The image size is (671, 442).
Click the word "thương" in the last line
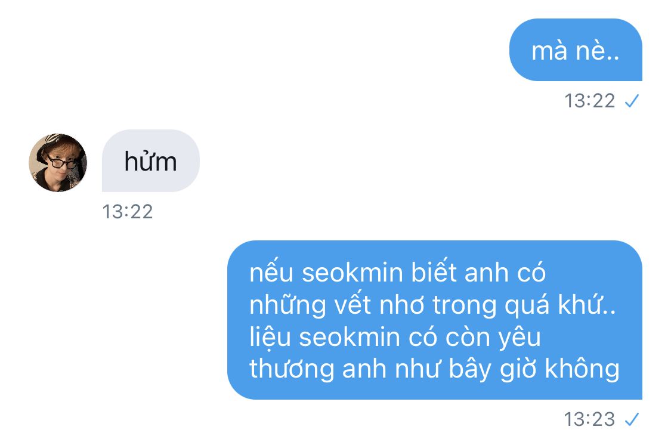292,369
